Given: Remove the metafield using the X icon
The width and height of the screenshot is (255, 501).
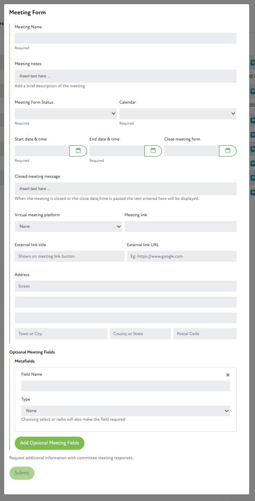Looking at the screenshot, I should tap(228, 375).
